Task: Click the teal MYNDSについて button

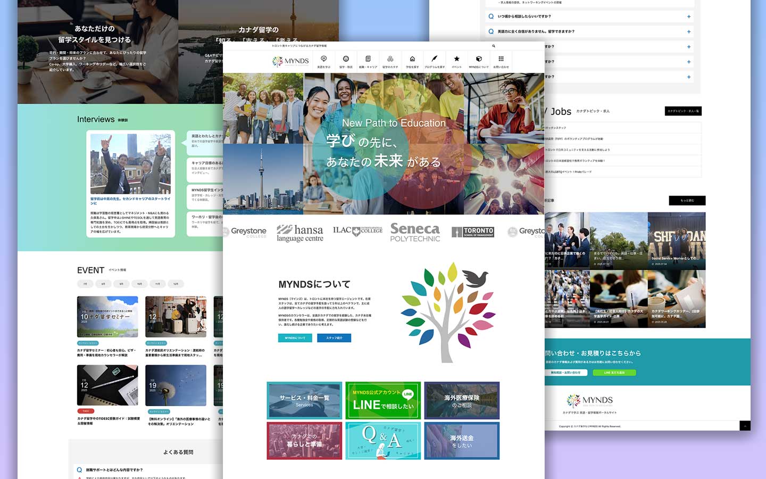Action: click(295, 338)
